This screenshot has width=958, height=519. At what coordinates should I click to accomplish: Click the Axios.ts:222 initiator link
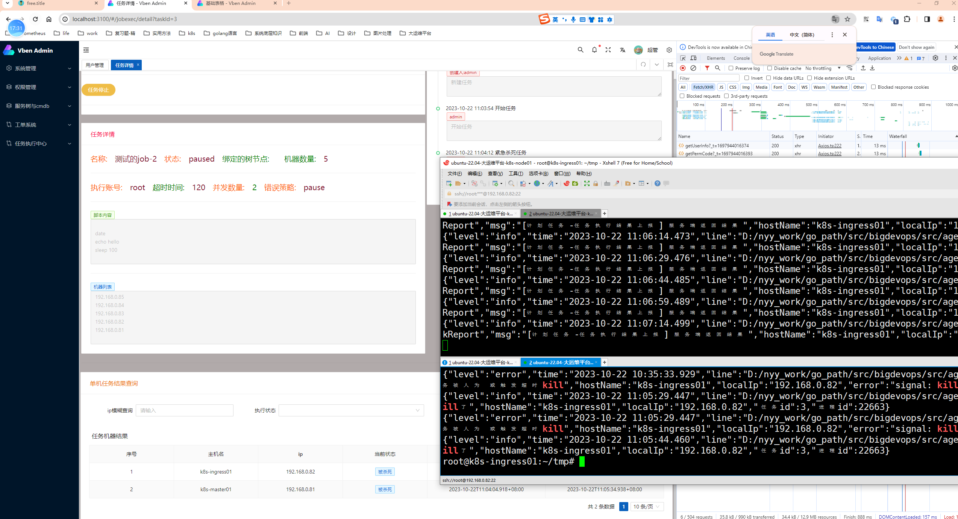click(x=829, y=145)
